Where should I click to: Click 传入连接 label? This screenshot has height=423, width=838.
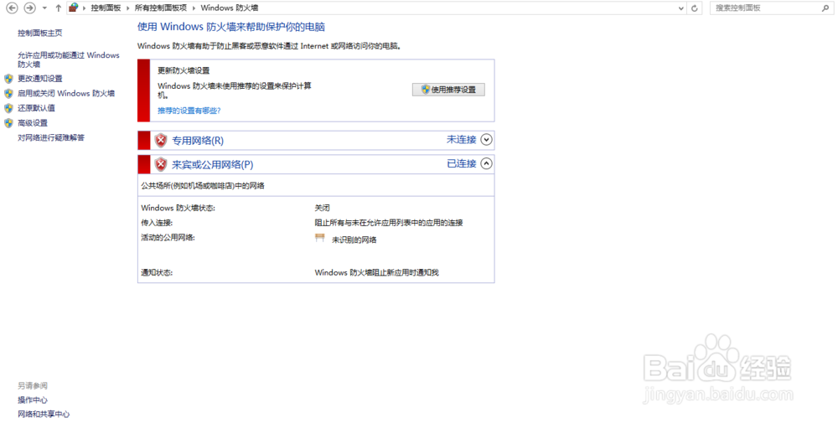[x=157, y=223]
